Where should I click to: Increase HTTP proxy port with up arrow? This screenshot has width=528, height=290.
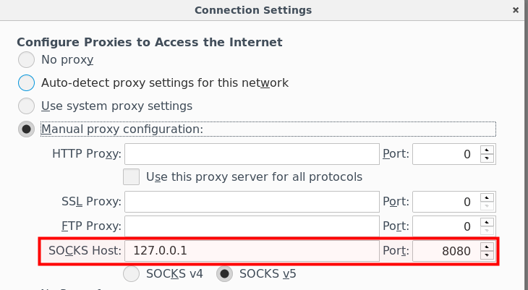pyautogui.click(x=487, y=150)
